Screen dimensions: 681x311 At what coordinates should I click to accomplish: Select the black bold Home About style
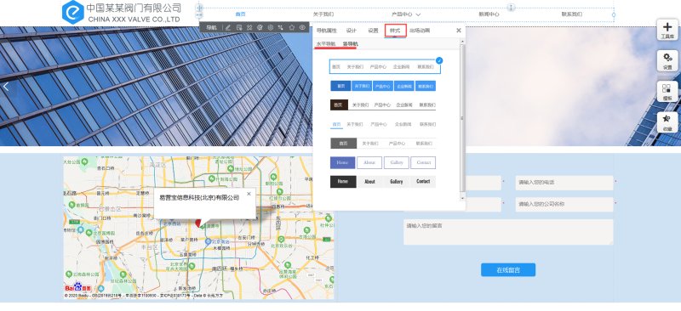383,181
